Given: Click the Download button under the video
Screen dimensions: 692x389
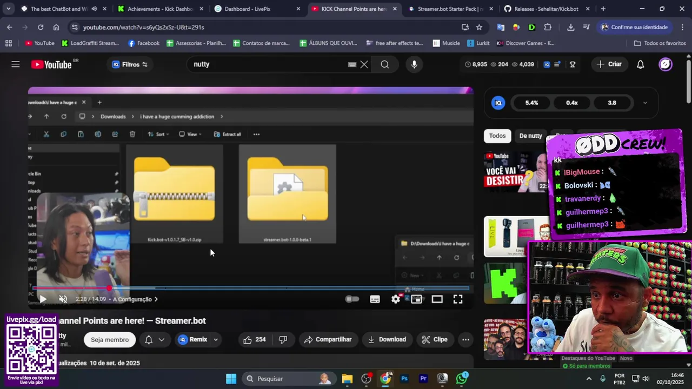Looking at the screenshot, I should (387, 339).
